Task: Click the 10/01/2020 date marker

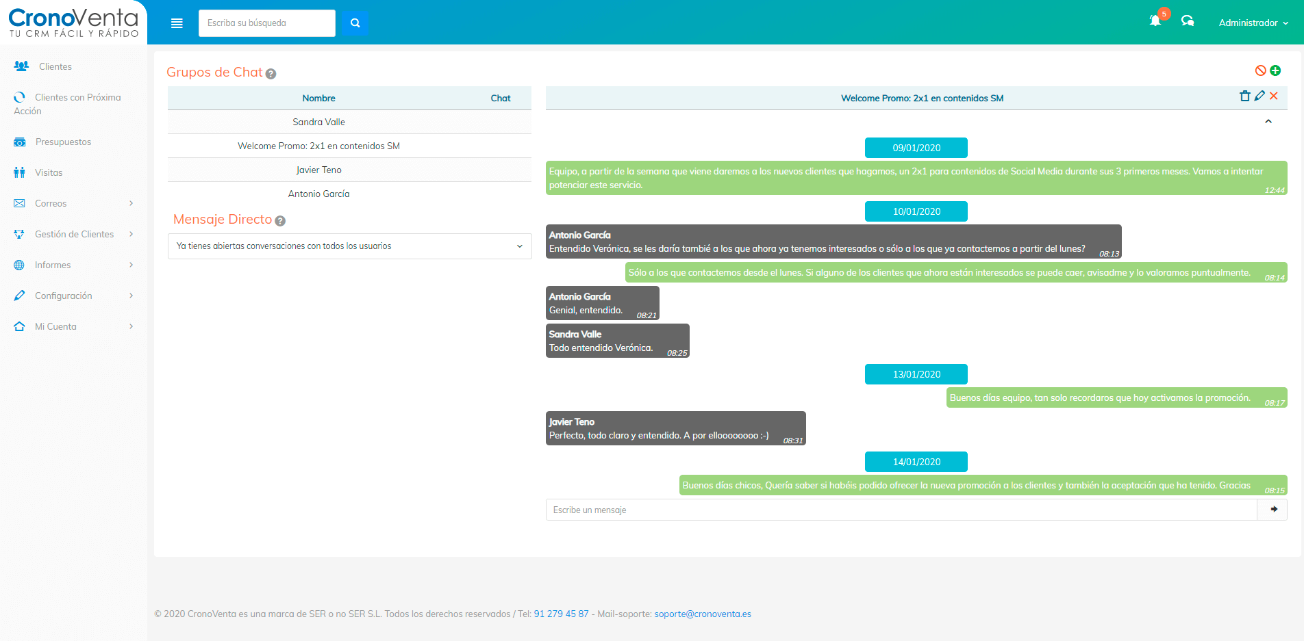Action: coord(916,211)
